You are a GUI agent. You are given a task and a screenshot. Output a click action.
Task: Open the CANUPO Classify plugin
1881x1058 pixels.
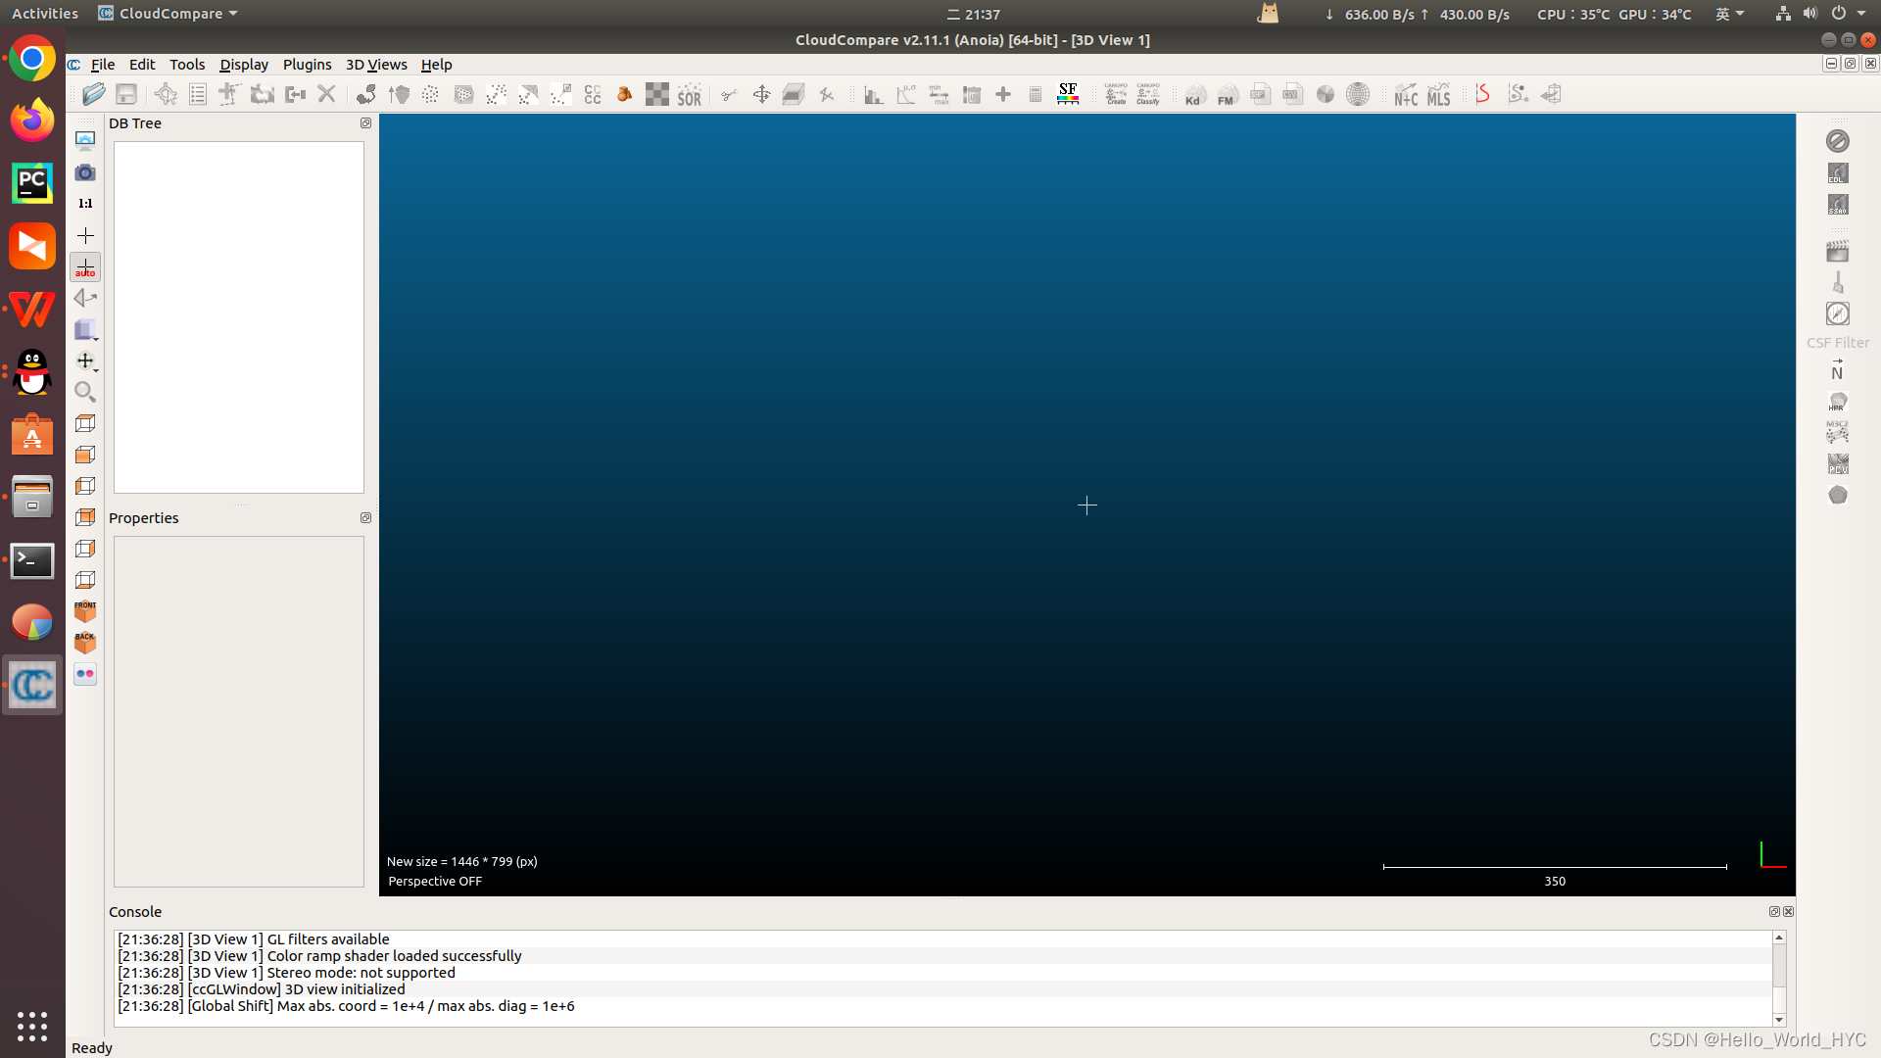pos(1148,94)
